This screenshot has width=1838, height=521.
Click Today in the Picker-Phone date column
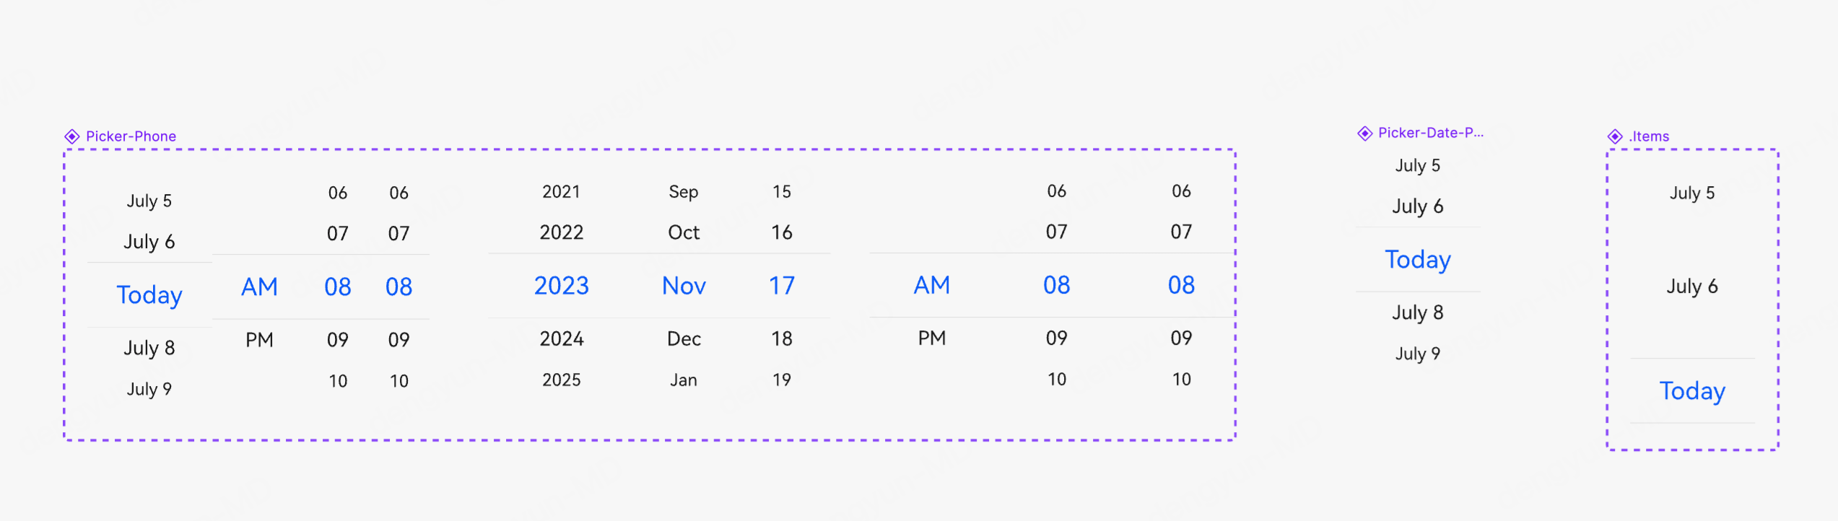click(x=149, y=295)
